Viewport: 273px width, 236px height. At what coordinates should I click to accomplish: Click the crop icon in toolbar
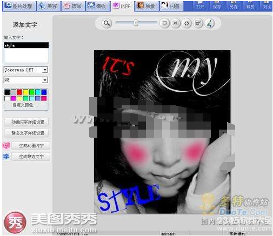click(x=198, y=23)
